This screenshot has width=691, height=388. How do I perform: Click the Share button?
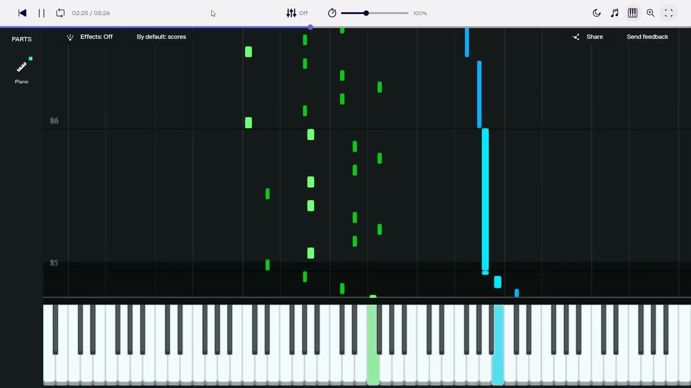[x=587, y=37]
